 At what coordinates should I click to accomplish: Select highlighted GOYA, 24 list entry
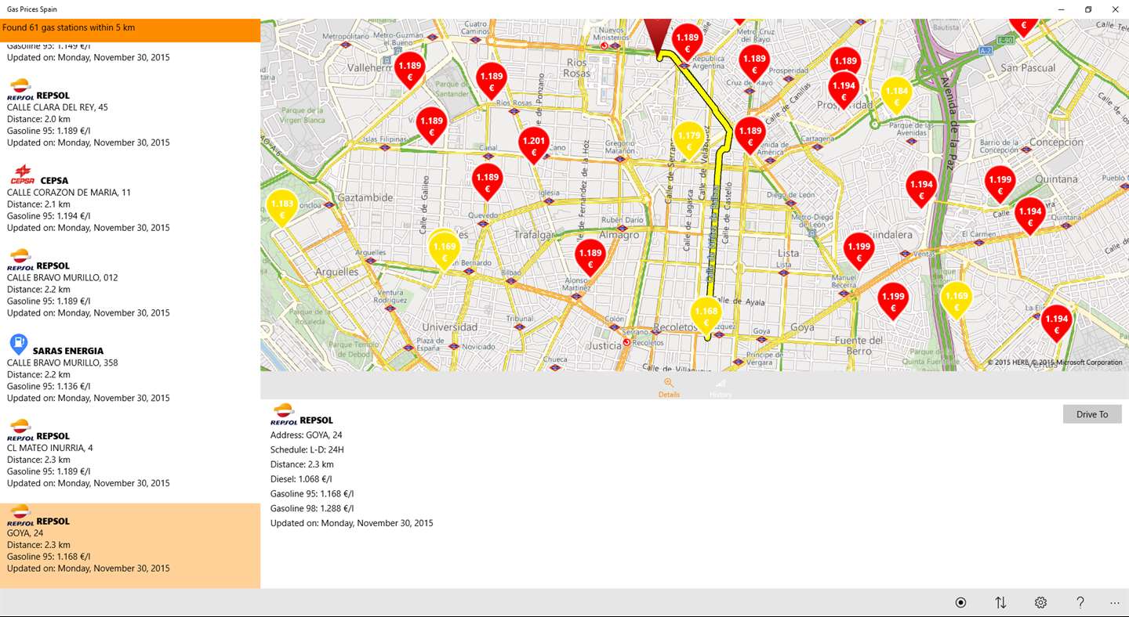[130, 546]
